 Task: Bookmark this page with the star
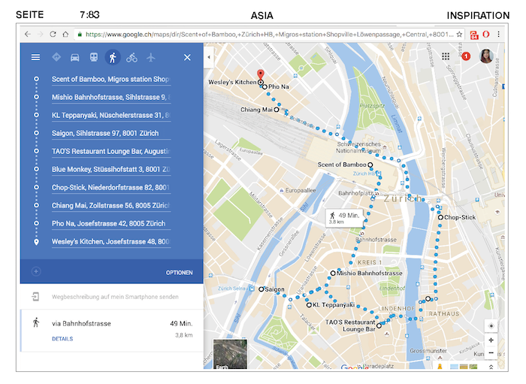coord(459,35)
